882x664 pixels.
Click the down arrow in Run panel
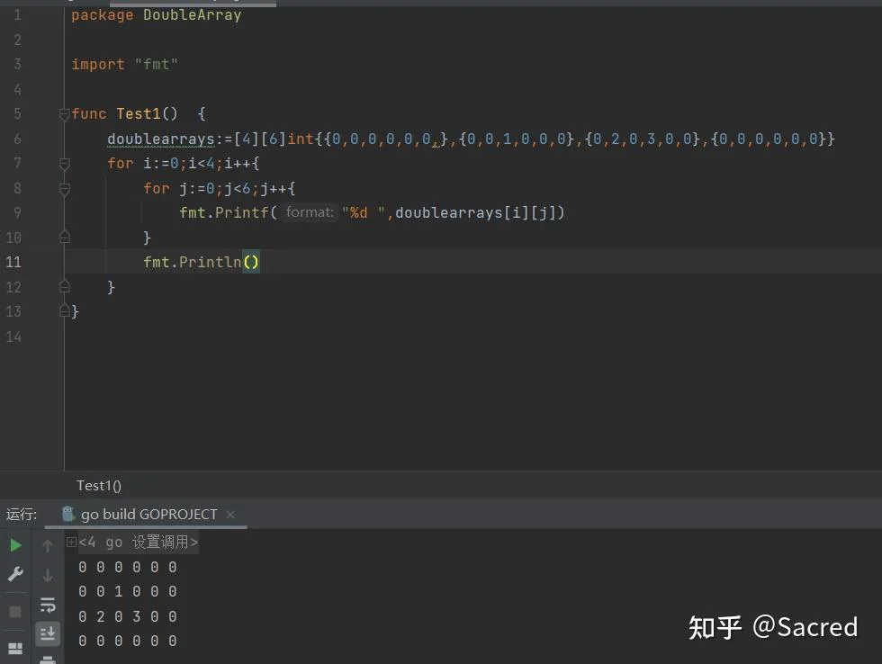pos(48,575)
